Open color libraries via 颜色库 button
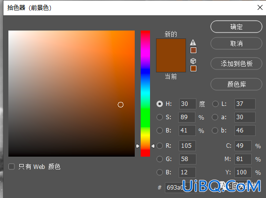This screenshot has width=266, height=198. 236,84
